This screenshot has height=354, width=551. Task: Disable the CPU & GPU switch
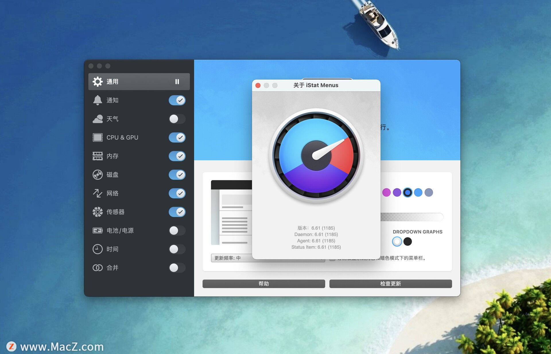coord(177,138)
